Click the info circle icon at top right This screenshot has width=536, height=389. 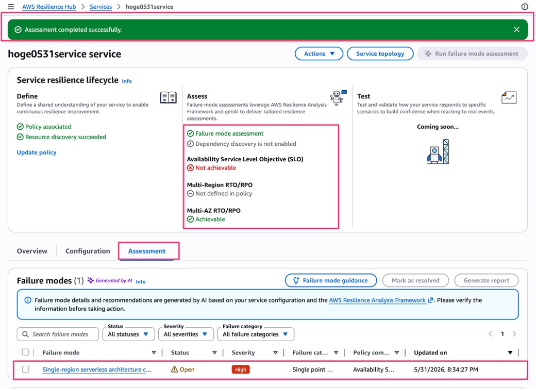coord(524,7)
